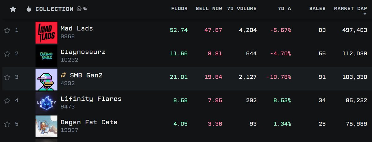
Task: Click Mad Lads supply 9968
Action: point(68,36)
